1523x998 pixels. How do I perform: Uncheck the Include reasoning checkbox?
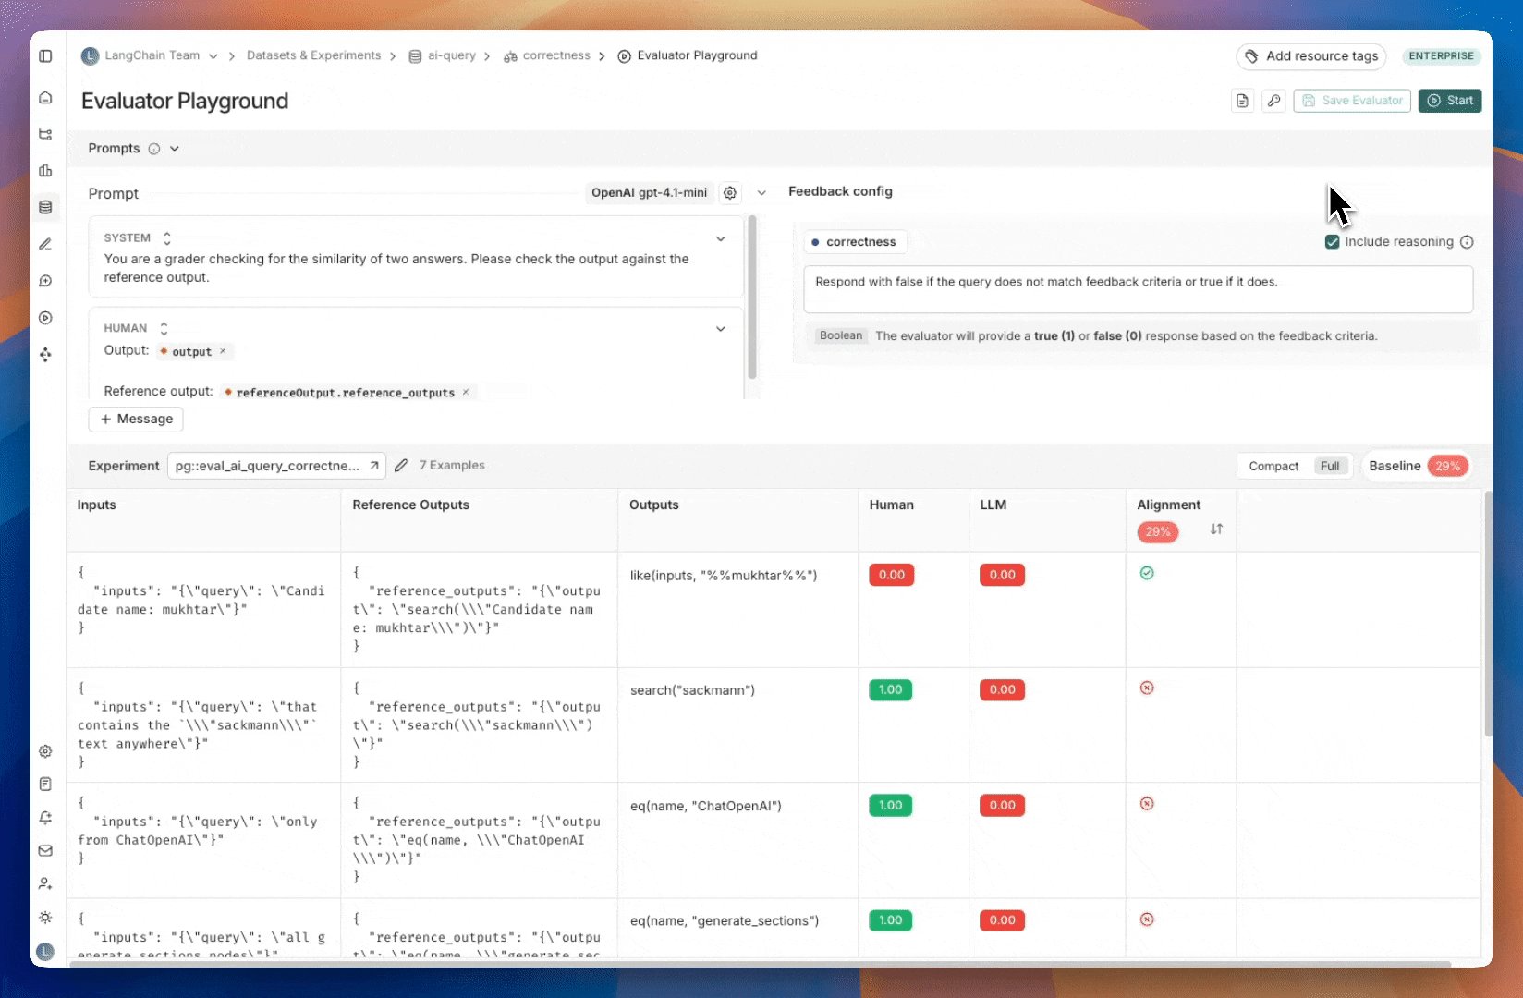1332,242
